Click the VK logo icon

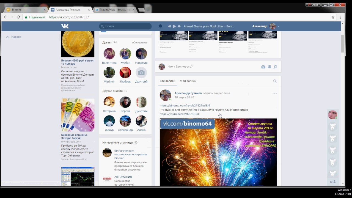65,26
